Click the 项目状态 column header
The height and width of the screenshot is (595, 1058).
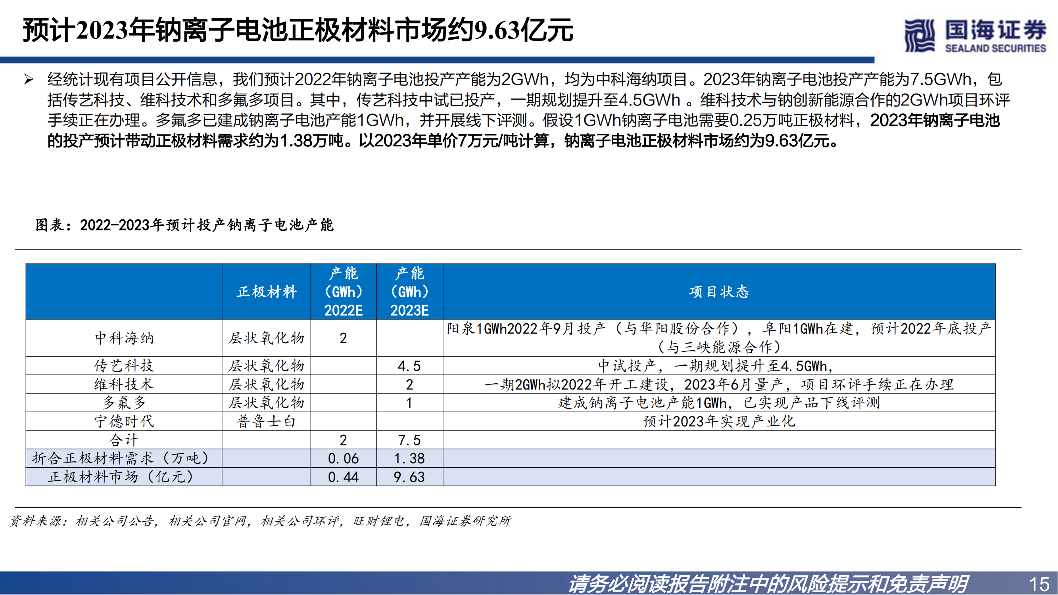(719, 292)
